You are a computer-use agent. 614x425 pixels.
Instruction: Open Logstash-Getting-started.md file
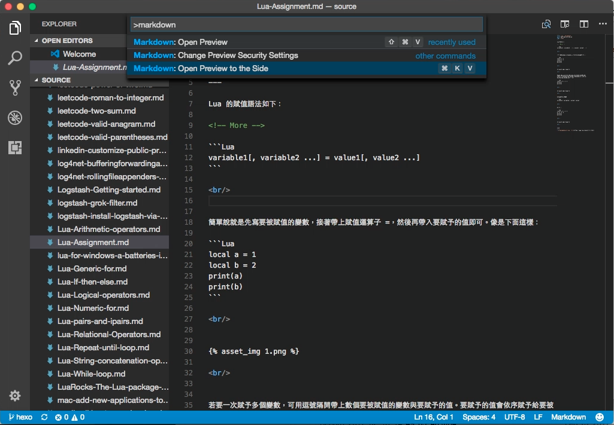click(99, 190)
